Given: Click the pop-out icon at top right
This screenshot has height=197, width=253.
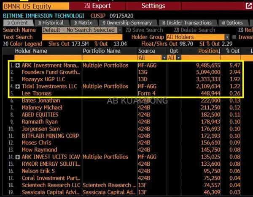Looking at the screenshot, I should 248,6.
